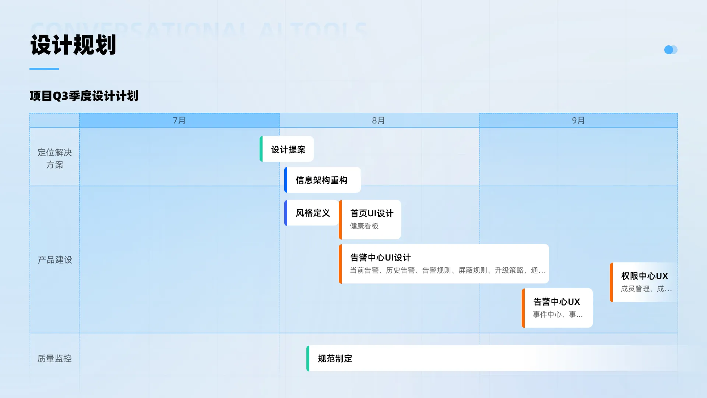This screenshot has height=398, width=707.
Task: Select the 设计提案 task card
Action: [287, 149]
